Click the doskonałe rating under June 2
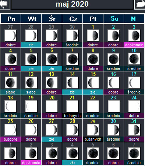This screenshot has width=145, height=166. [x=31, y=163]
